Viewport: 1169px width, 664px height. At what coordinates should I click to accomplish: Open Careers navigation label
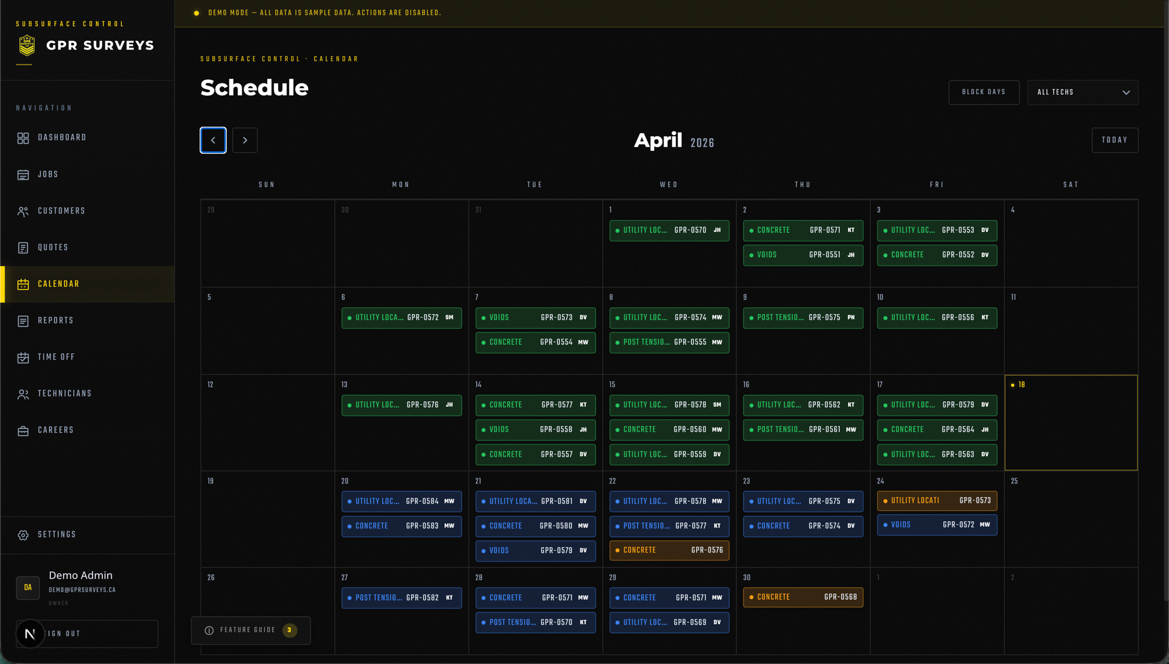click(x=56, y=430)
